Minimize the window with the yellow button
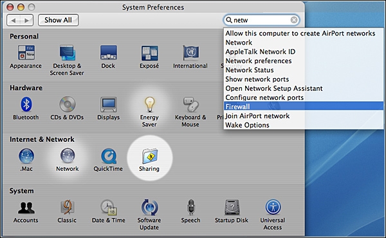Viewport: 386px width, 238px height. pos(21,7)
